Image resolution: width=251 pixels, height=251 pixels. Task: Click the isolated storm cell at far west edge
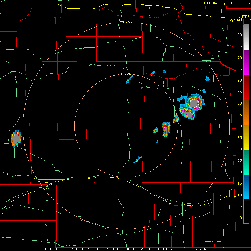point(16,139)
